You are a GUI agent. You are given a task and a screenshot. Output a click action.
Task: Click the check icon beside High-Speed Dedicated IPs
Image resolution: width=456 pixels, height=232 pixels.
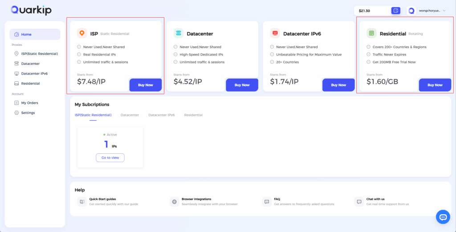pos(175,54)
